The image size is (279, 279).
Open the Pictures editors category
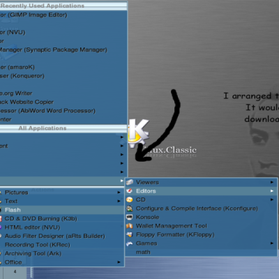click(62, 193)
